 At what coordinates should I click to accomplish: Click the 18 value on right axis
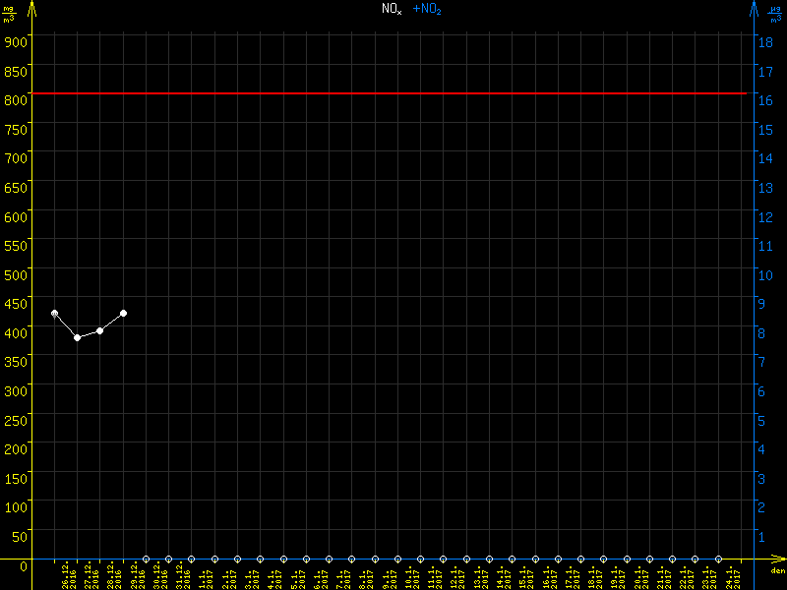761,41
